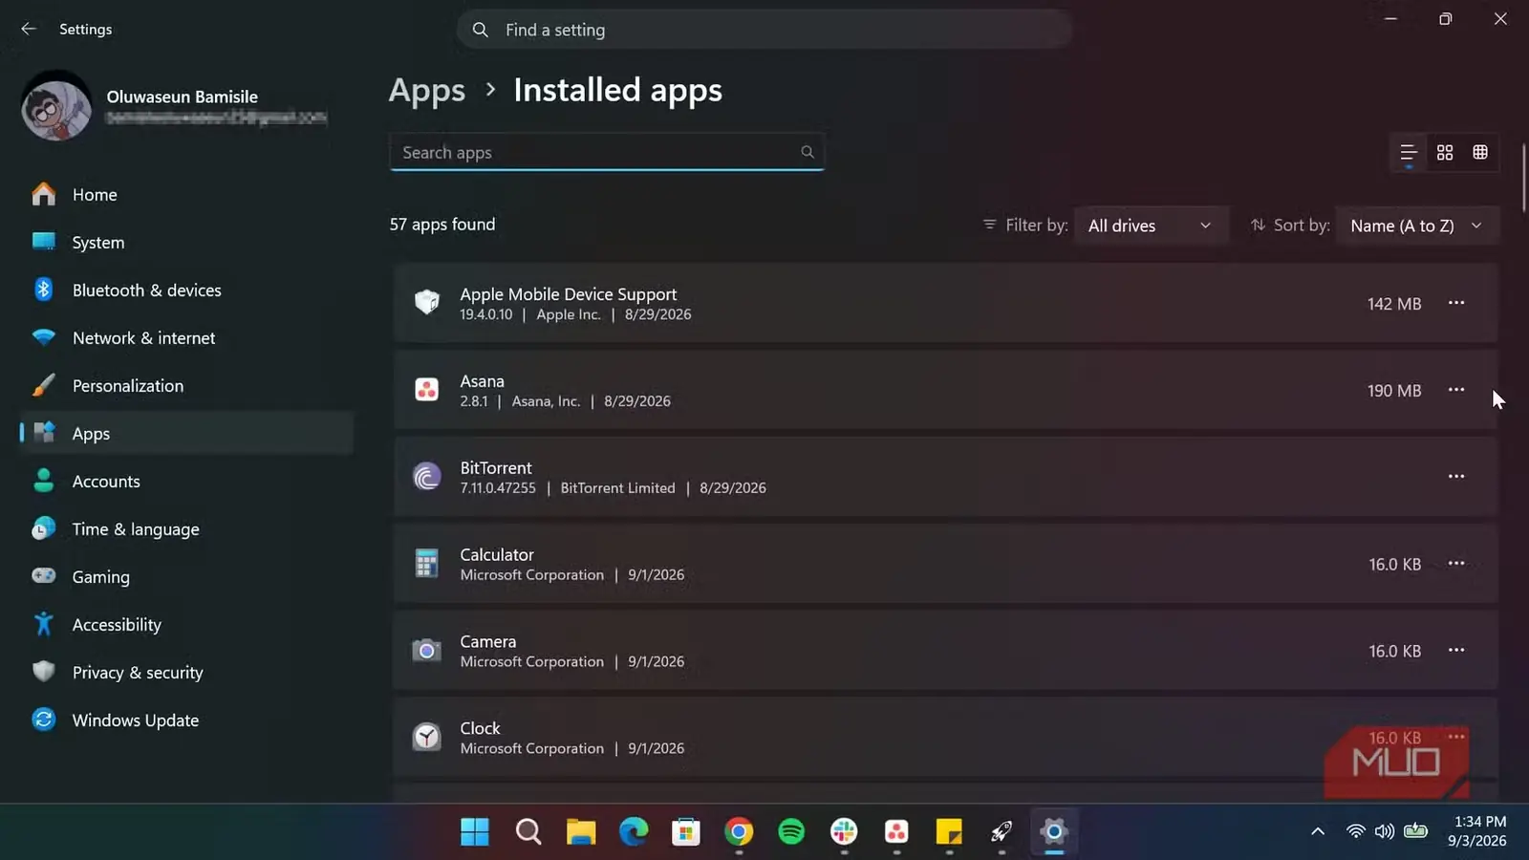Screen dimensions: 1529x860
Task: Open Wi-Fi network tray icon
Action: pyautogui.click(x=1355, y=831)
